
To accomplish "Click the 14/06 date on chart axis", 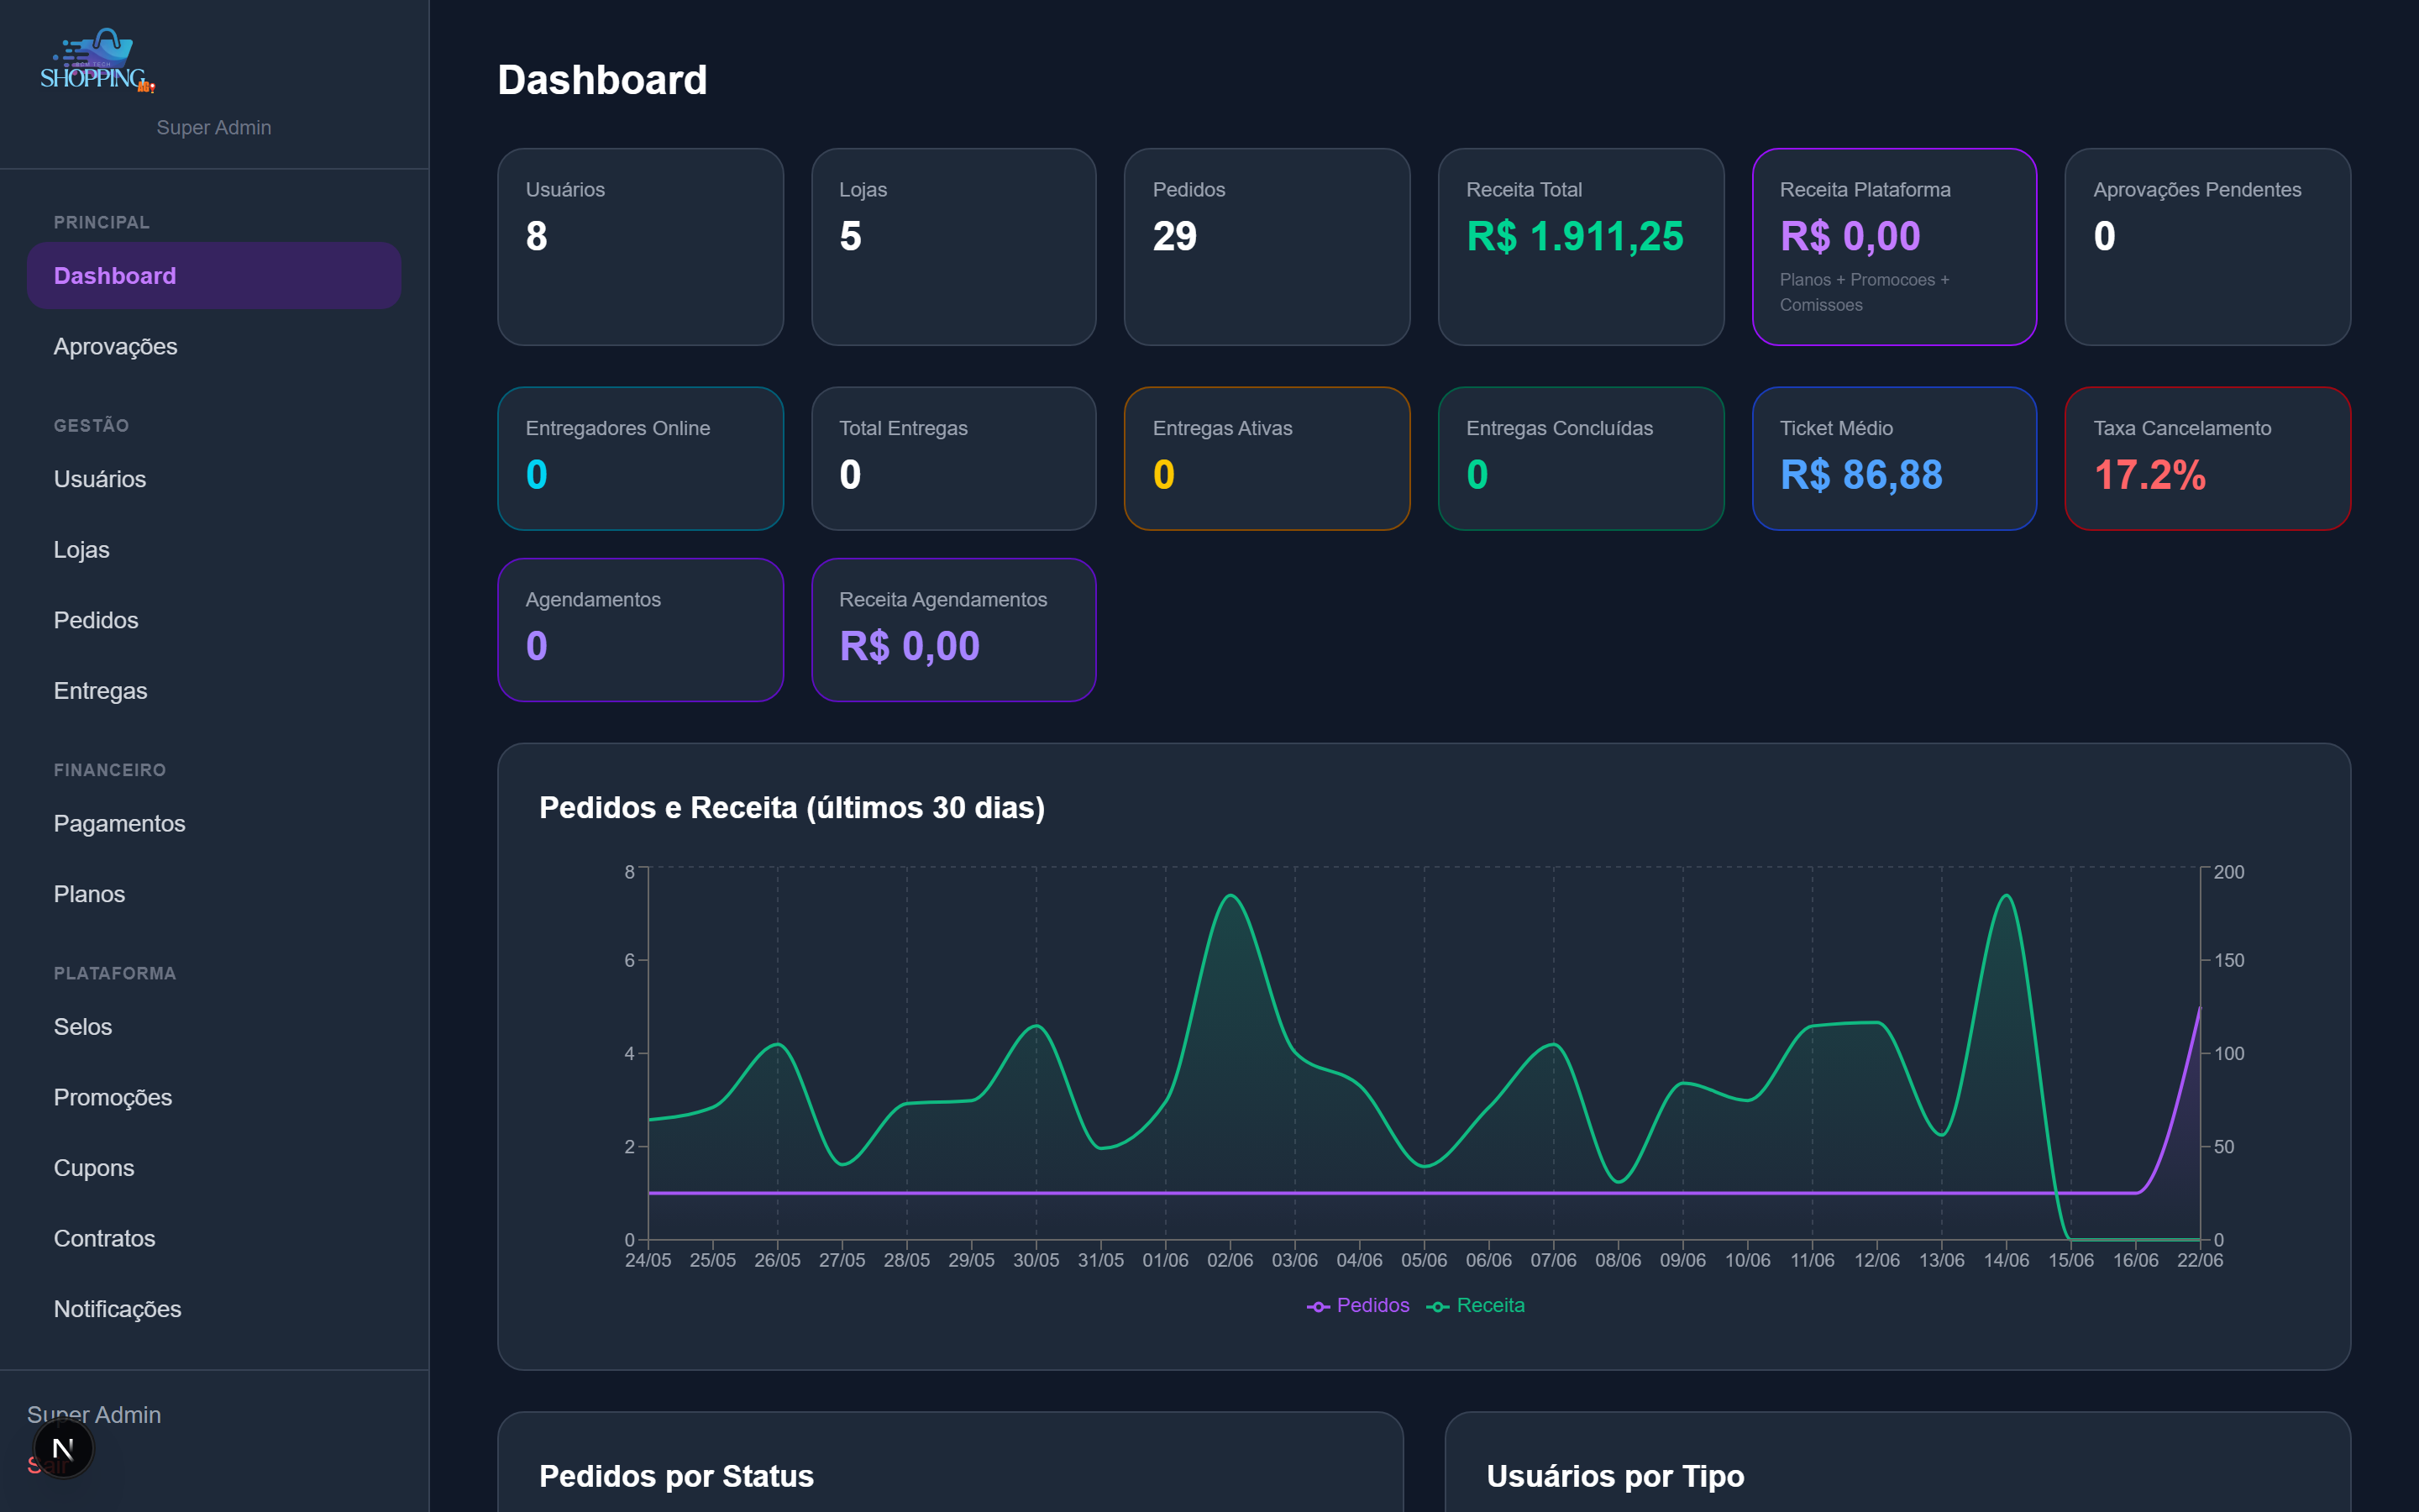I will tap(2006, 1260).
